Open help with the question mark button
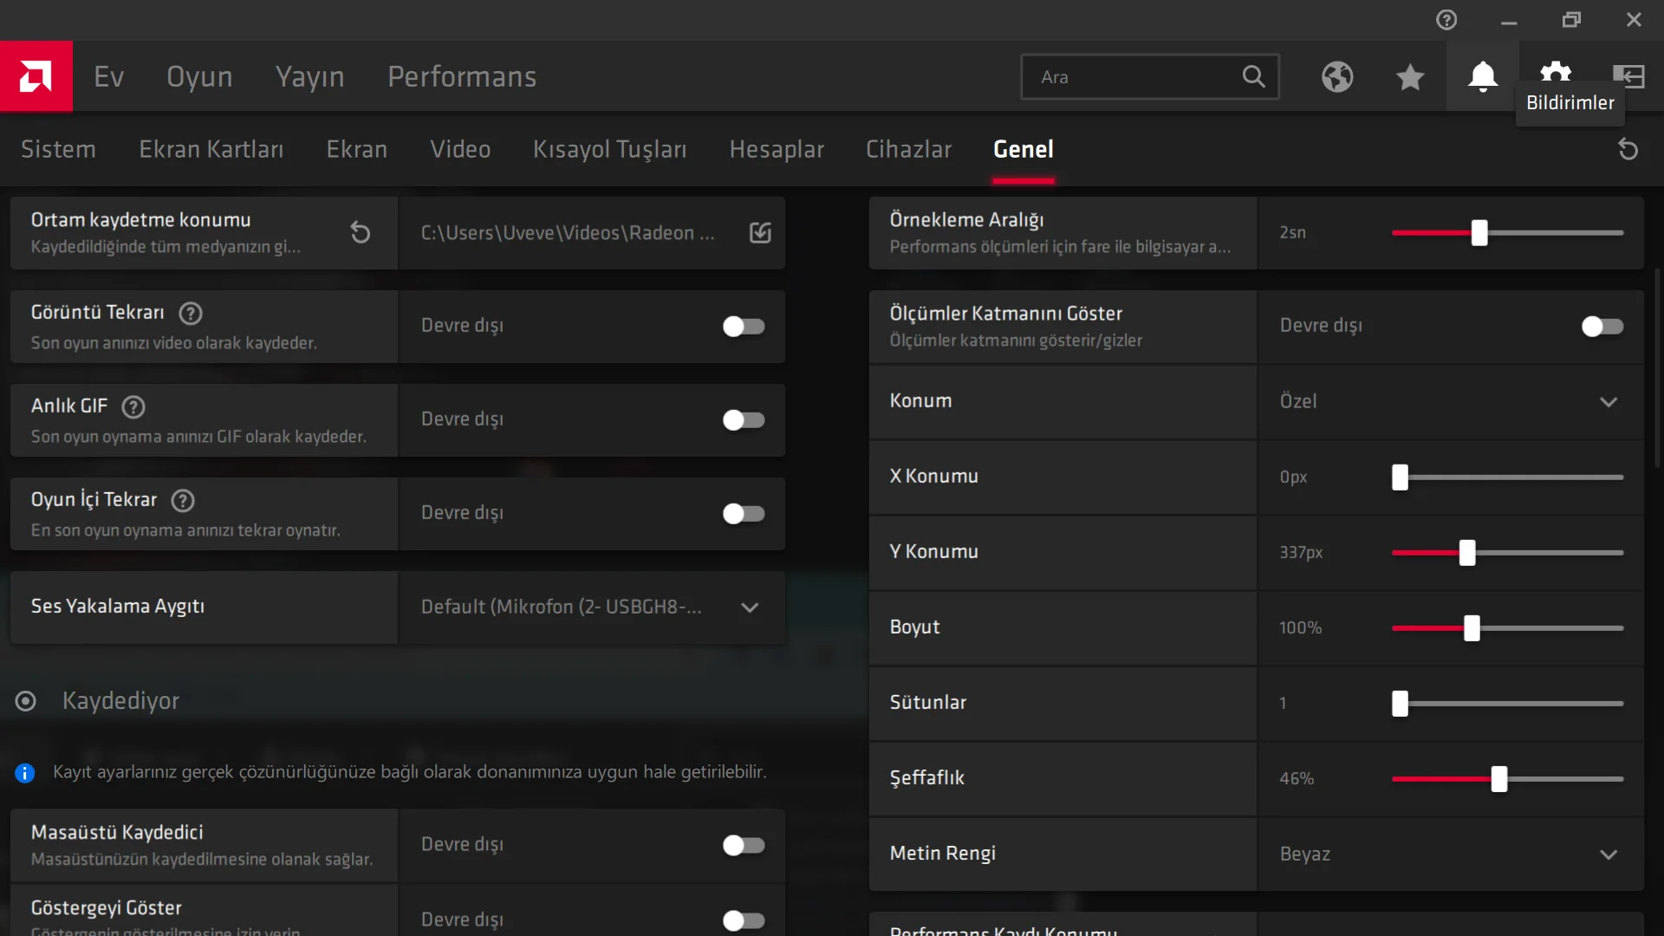 tap(1446, 19)
